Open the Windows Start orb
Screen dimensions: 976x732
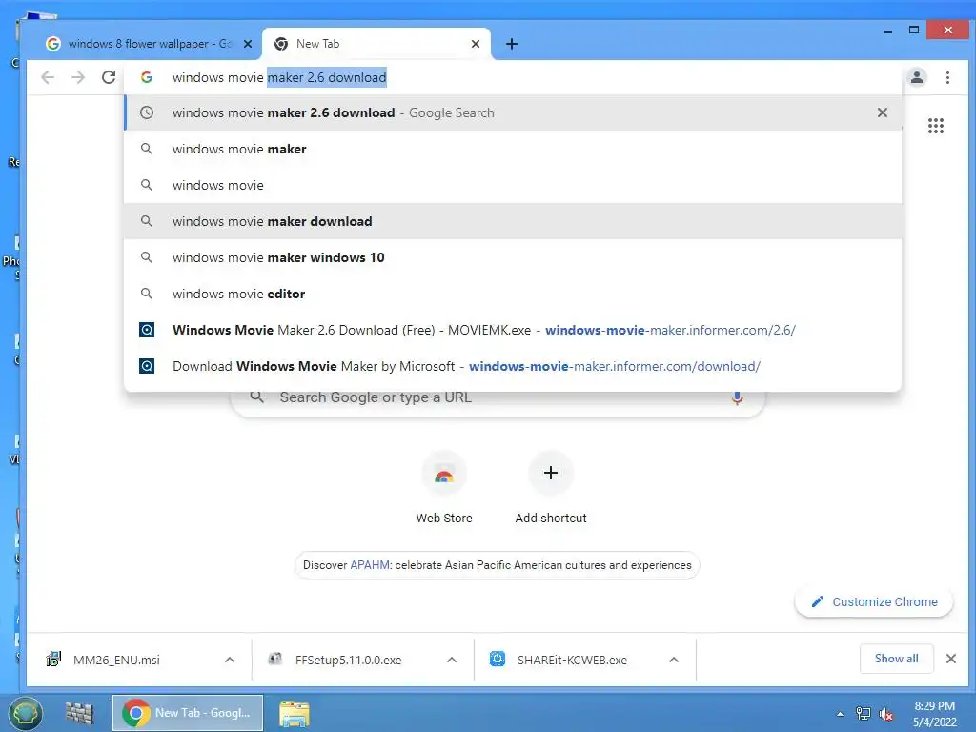tap(25, 713)
